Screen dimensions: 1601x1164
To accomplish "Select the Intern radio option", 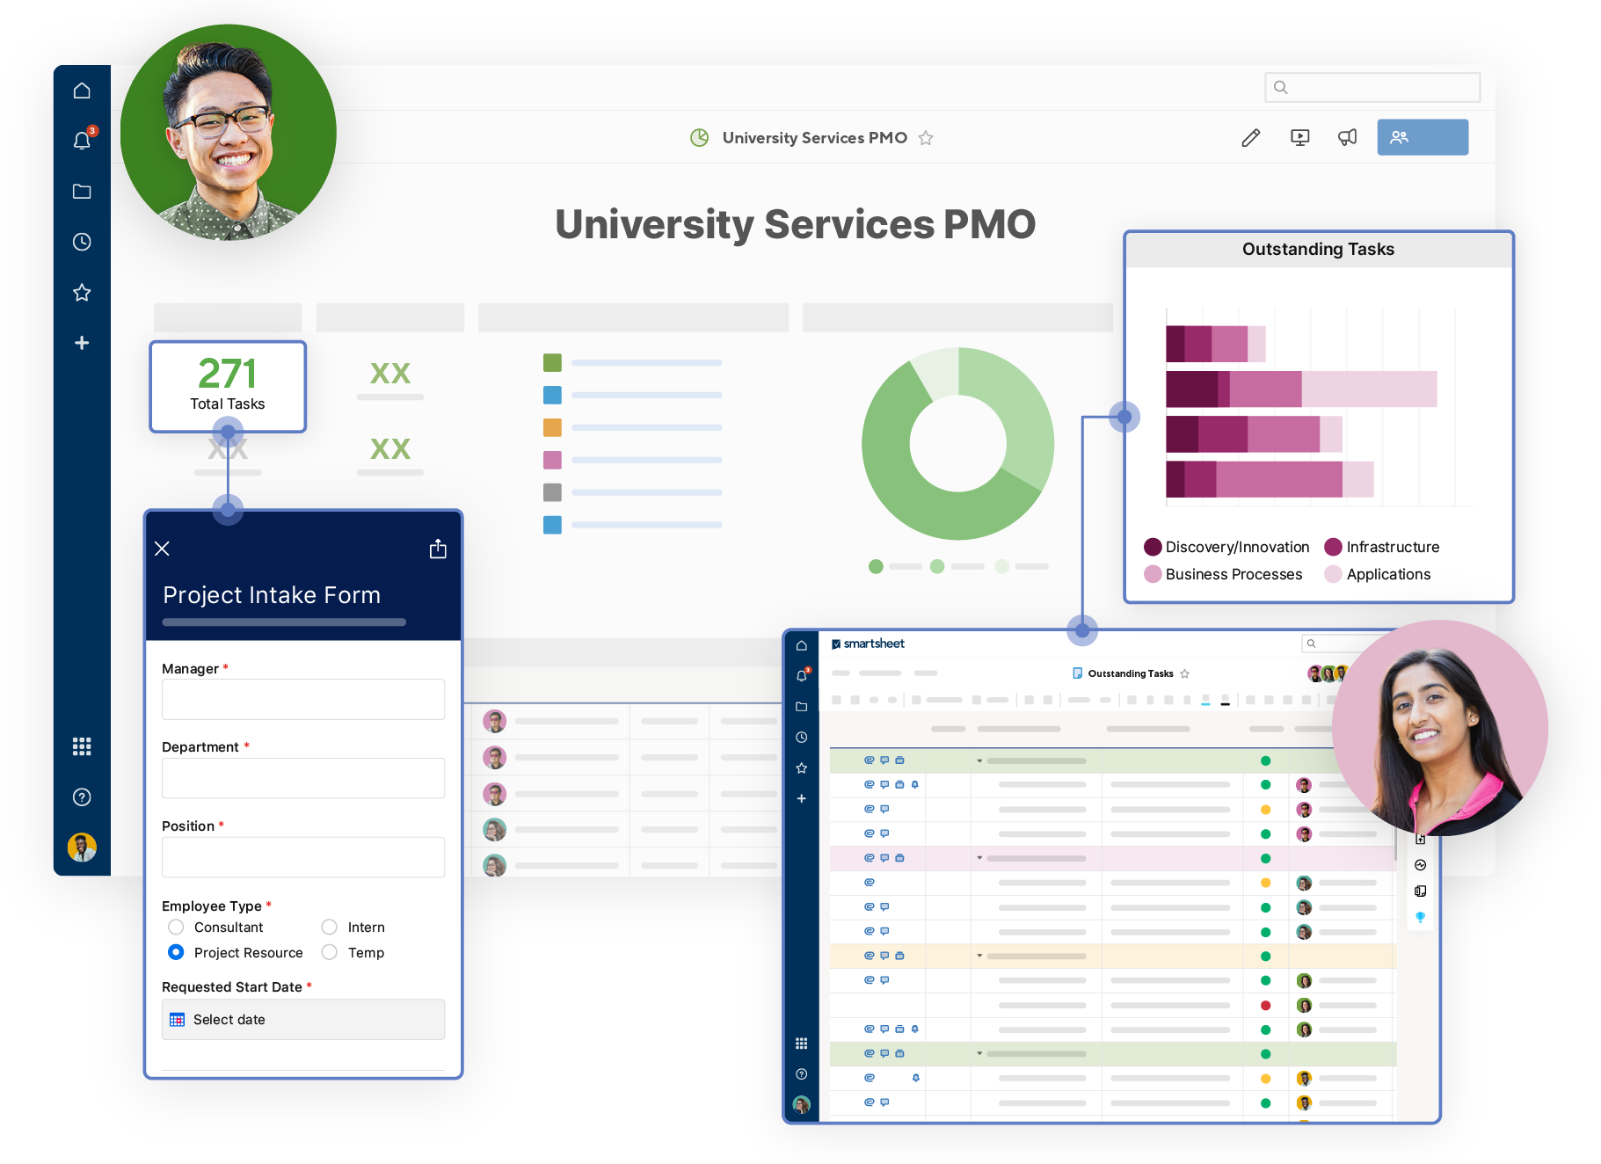I will pyautogui.click(x=330, y=928).
